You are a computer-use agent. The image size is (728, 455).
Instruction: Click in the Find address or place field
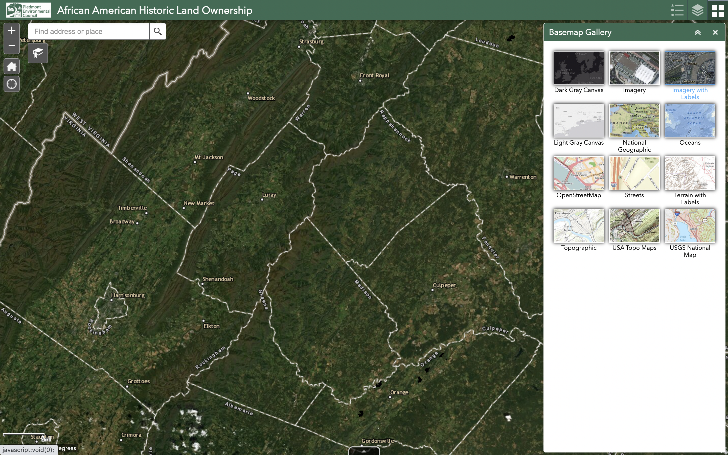pyautogui.click(x=89, y=31)
